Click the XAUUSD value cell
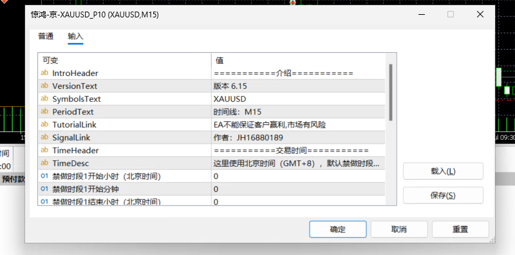 [x=298, y=99]
